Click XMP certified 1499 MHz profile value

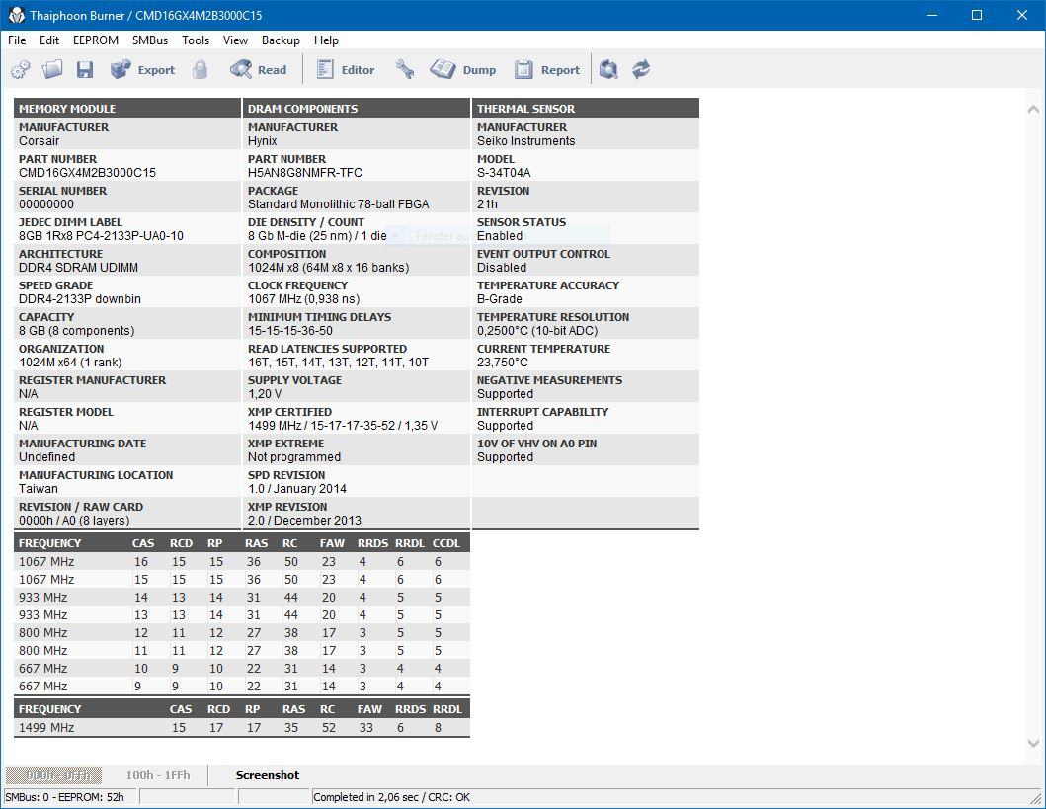(343, 426)
